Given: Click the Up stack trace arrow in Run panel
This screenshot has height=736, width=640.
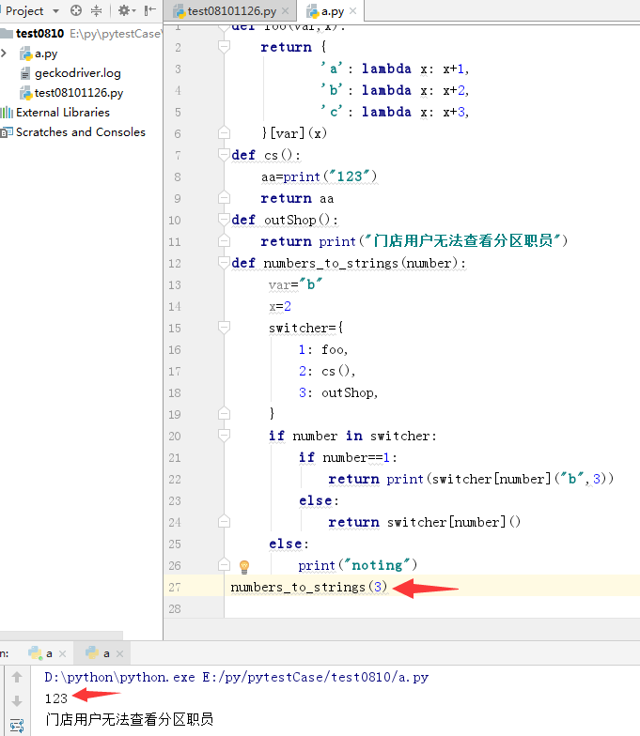Looking at the screenshot, I should tap(16, 677).
